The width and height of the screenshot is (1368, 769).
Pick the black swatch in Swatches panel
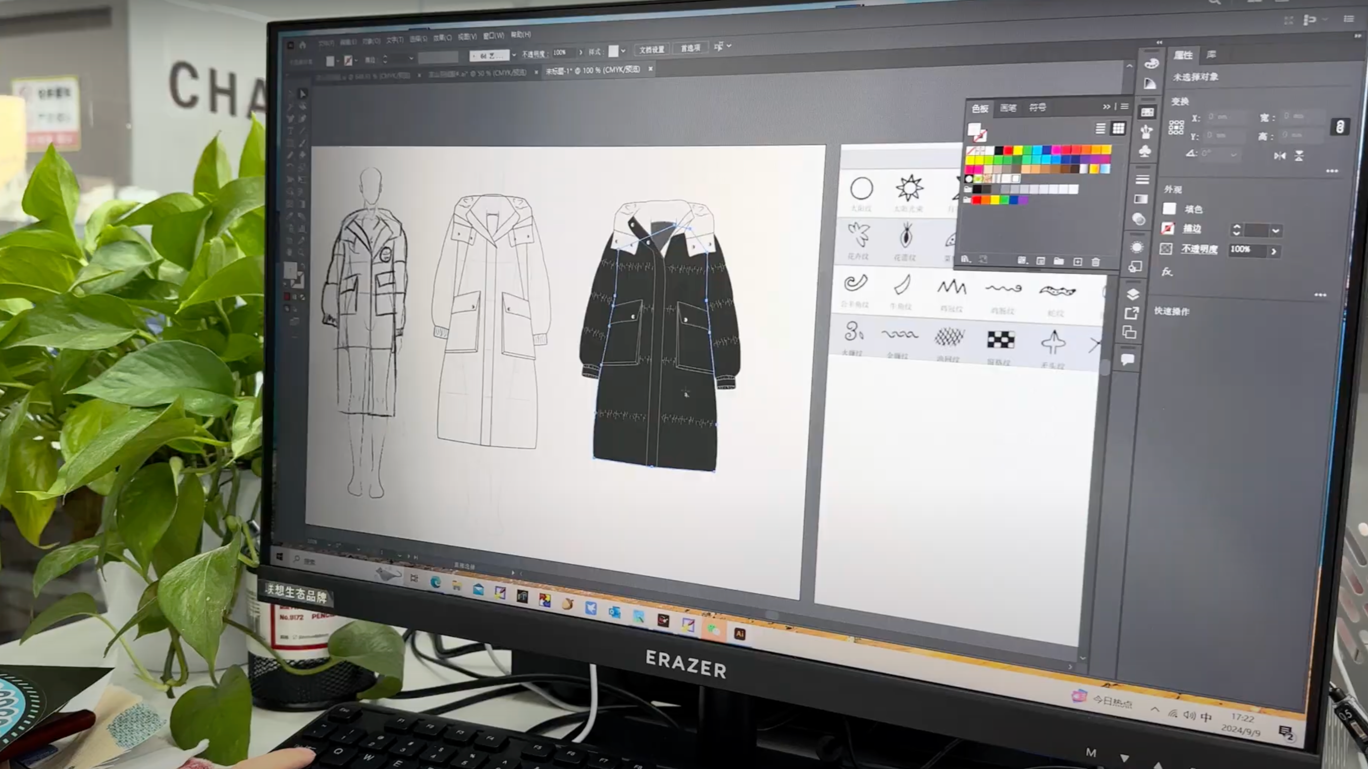(999, 151)
